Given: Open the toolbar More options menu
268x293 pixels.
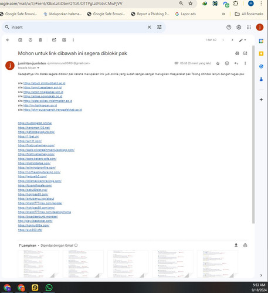Looking at the screenshot, I should (73, 40).
